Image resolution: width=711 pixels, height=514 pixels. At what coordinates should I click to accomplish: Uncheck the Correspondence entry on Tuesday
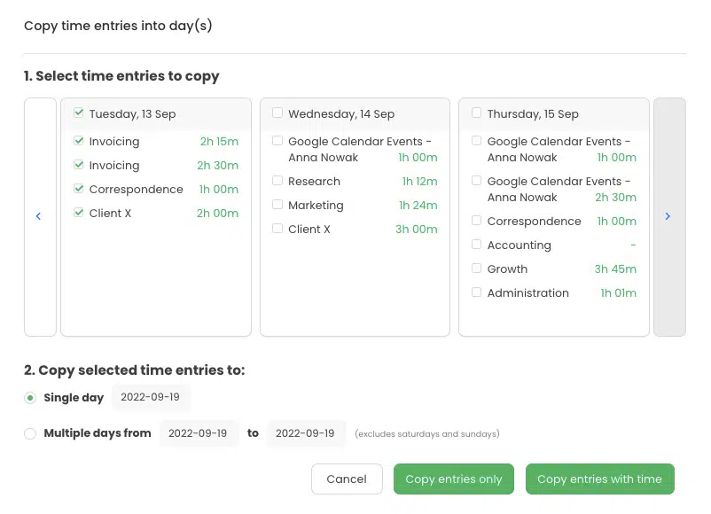79,189
